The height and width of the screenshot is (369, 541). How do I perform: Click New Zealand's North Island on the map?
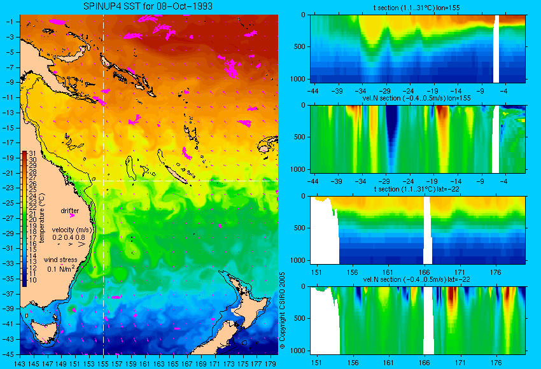pyautogui.click(x=250, y=303)
